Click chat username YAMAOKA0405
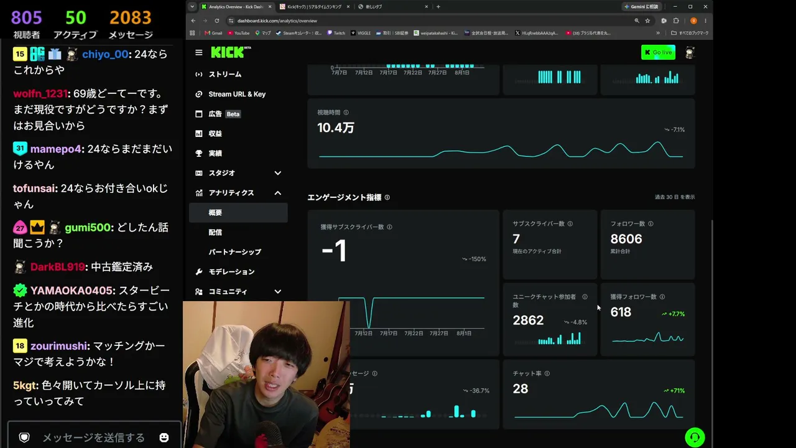The width and height of the screenshot is (796, 448). pos(72,291)
